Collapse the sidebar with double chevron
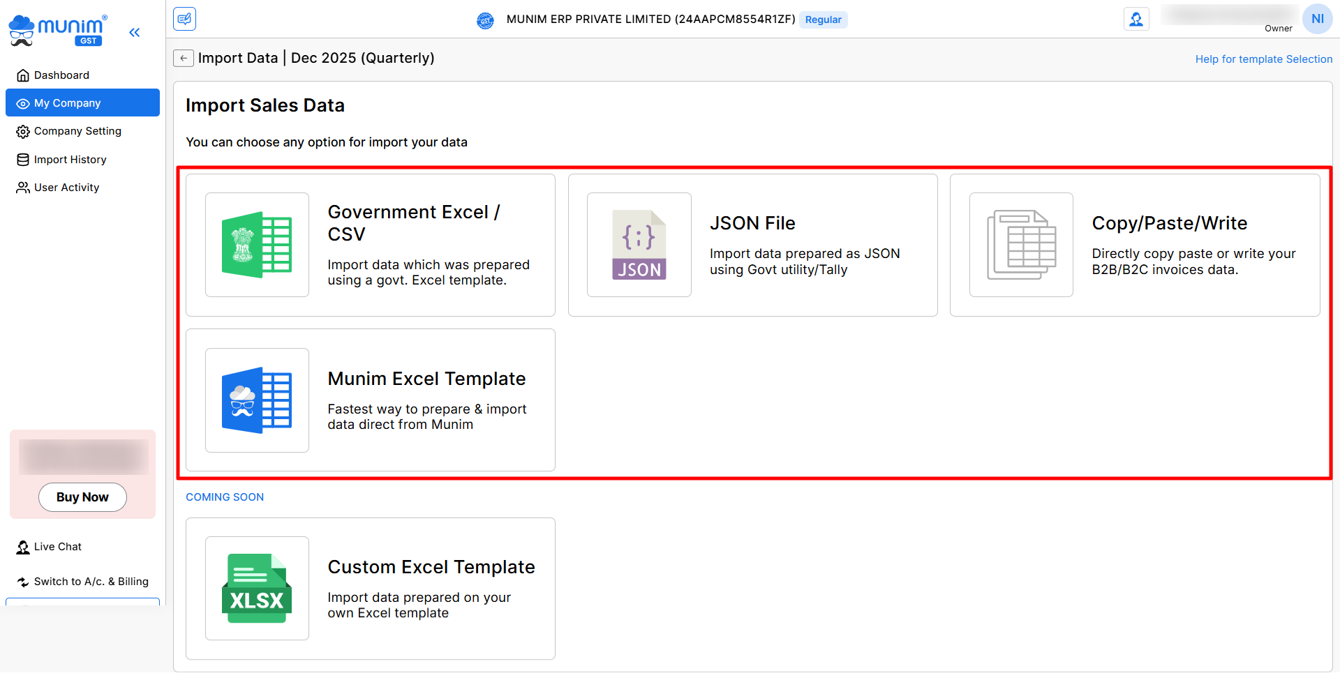 coord(135,32)
